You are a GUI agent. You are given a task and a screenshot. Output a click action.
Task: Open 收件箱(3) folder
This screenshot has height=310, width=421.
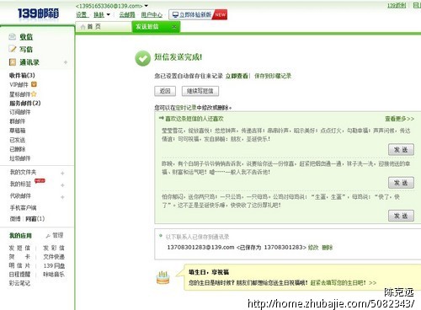(22, 75)
